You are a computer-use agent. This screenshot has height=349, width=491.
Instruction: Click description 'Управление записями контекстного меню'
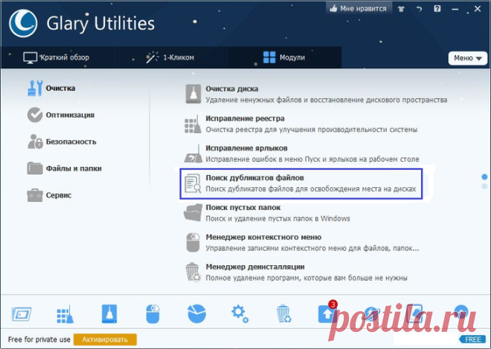coord(312,248)
